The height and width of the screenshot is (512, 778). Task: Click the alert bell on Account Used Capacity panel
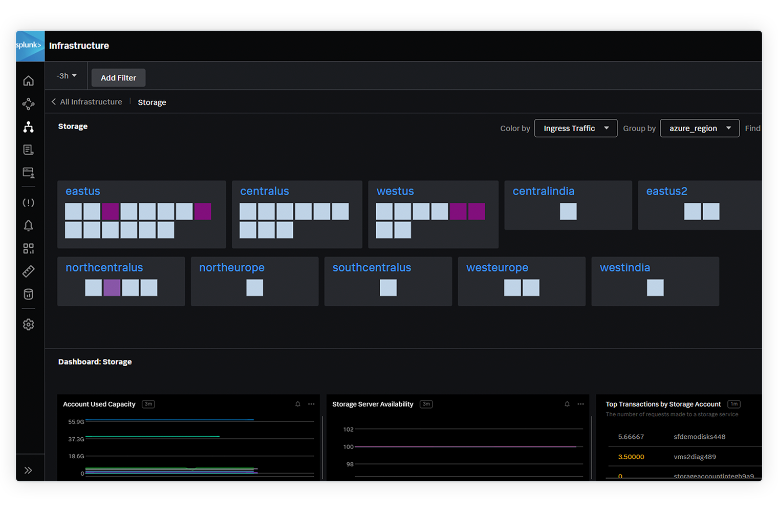297,404
